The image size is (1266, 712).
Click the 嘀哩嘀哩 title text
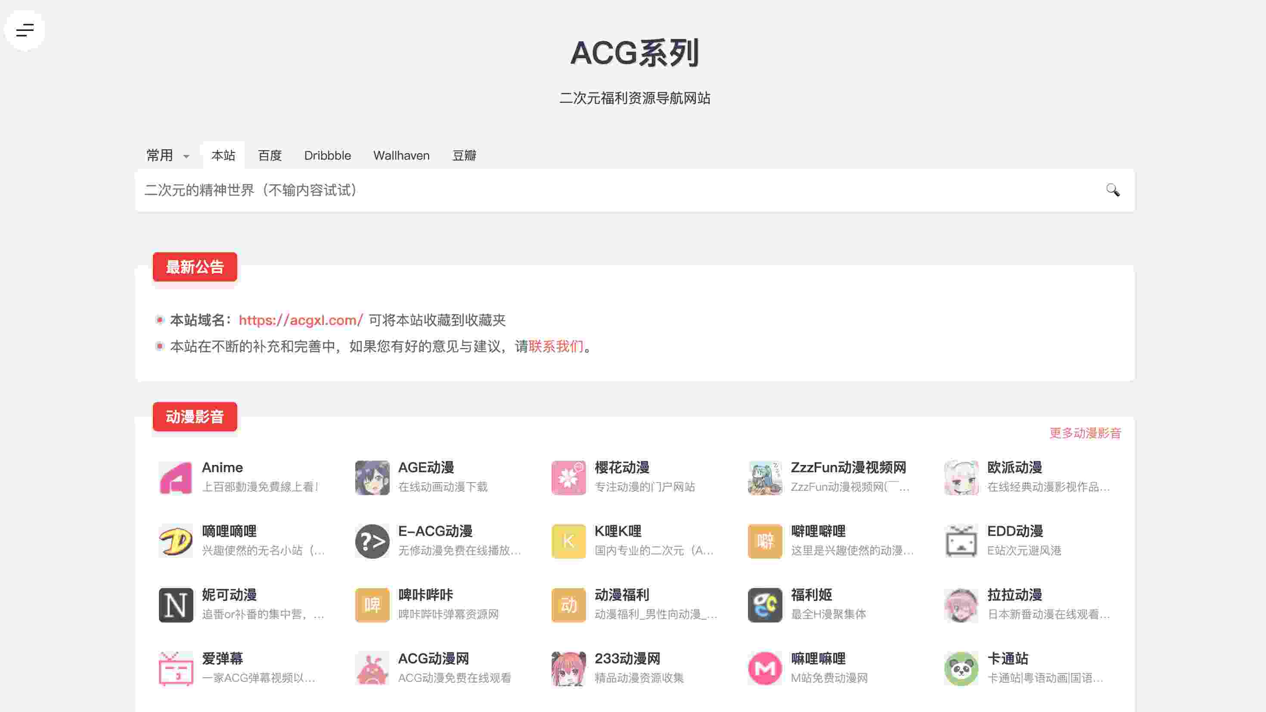(229, 531)
